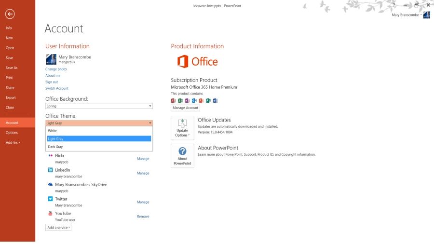Click the Office logo
Image resolution: width=434 pixels, height=244 pixels.
(x=197, y=61)
